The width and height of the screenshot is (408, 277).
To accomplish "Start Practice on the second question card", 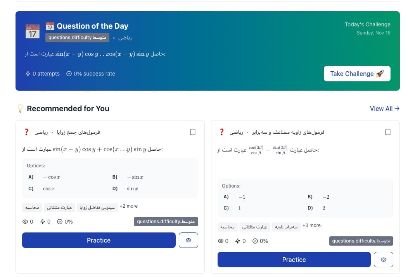I will point(294,260).
